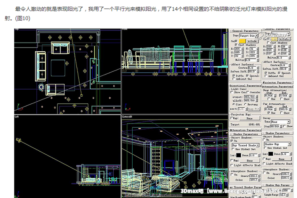The image size is (297, 198).
Task: Enable Cast Shadows in the omni light panel
Action: pyautogui.click(x=268, y=43)
